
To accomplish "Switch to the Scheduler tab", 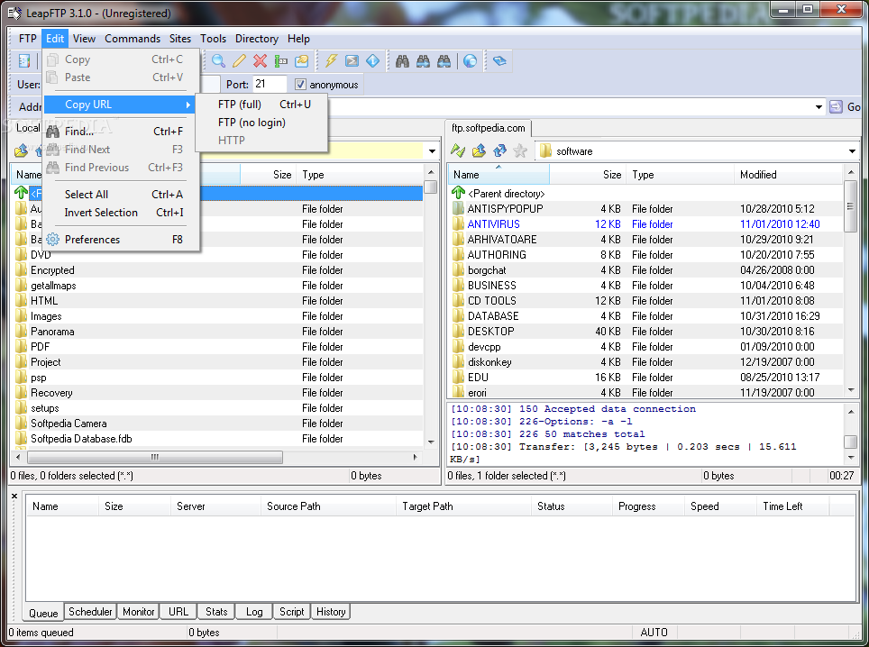I will point(90,612).
